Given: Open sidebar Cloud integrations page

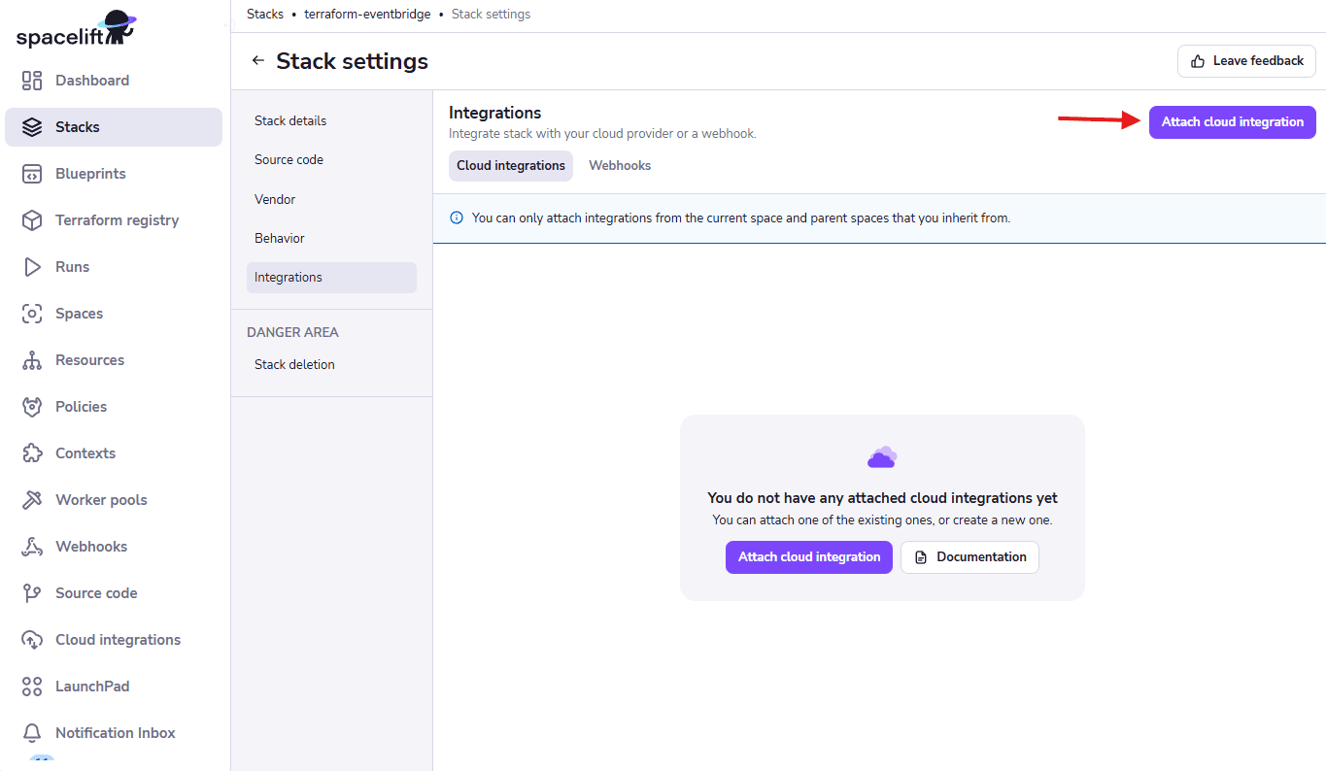Looking at the screenshot, I should [x=114, y=640].
